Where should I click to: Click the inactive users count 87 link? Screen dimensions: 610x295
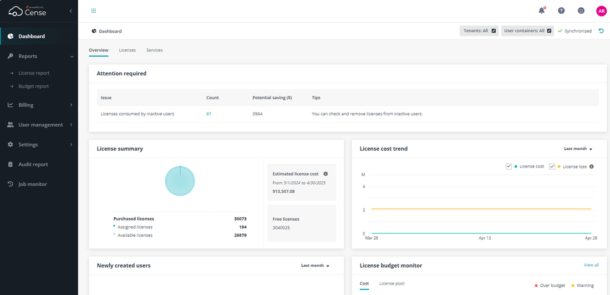coord(209,114)
